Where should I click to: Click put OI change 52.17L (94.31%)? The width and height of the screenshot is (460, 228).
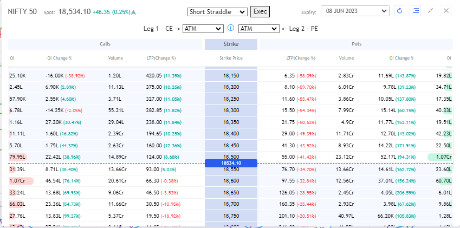point(397,157)
